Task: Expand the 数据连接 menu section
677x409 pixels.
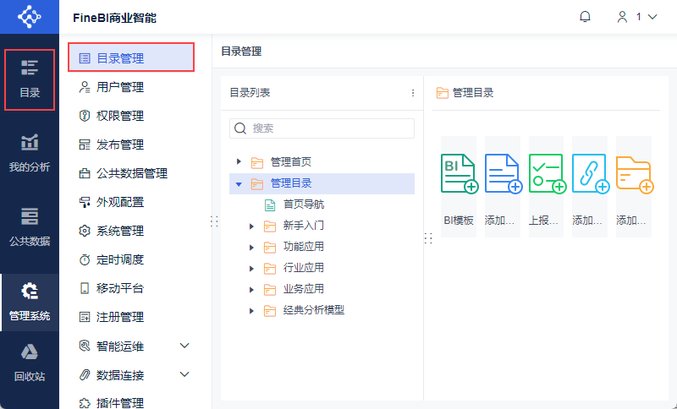Action: point(184,374)
